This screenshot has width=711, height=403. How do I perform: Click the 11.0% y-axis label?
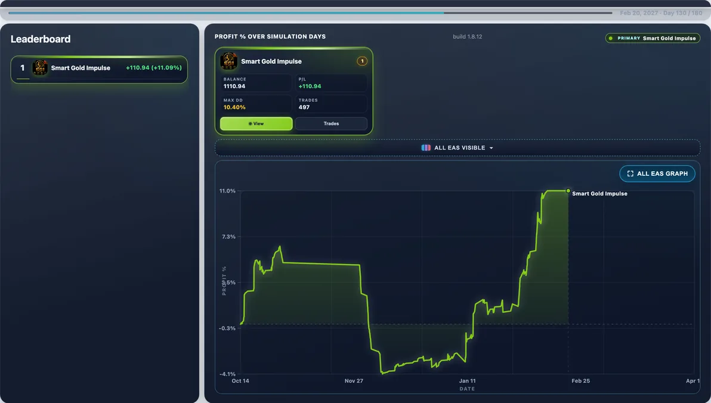[227, 191]
